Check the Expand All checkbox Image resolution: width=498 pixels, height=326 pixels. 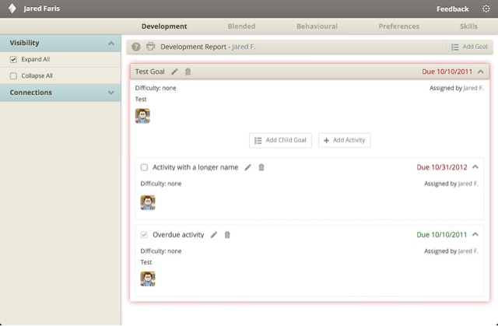pyautogui.click(x=13, y=59)
